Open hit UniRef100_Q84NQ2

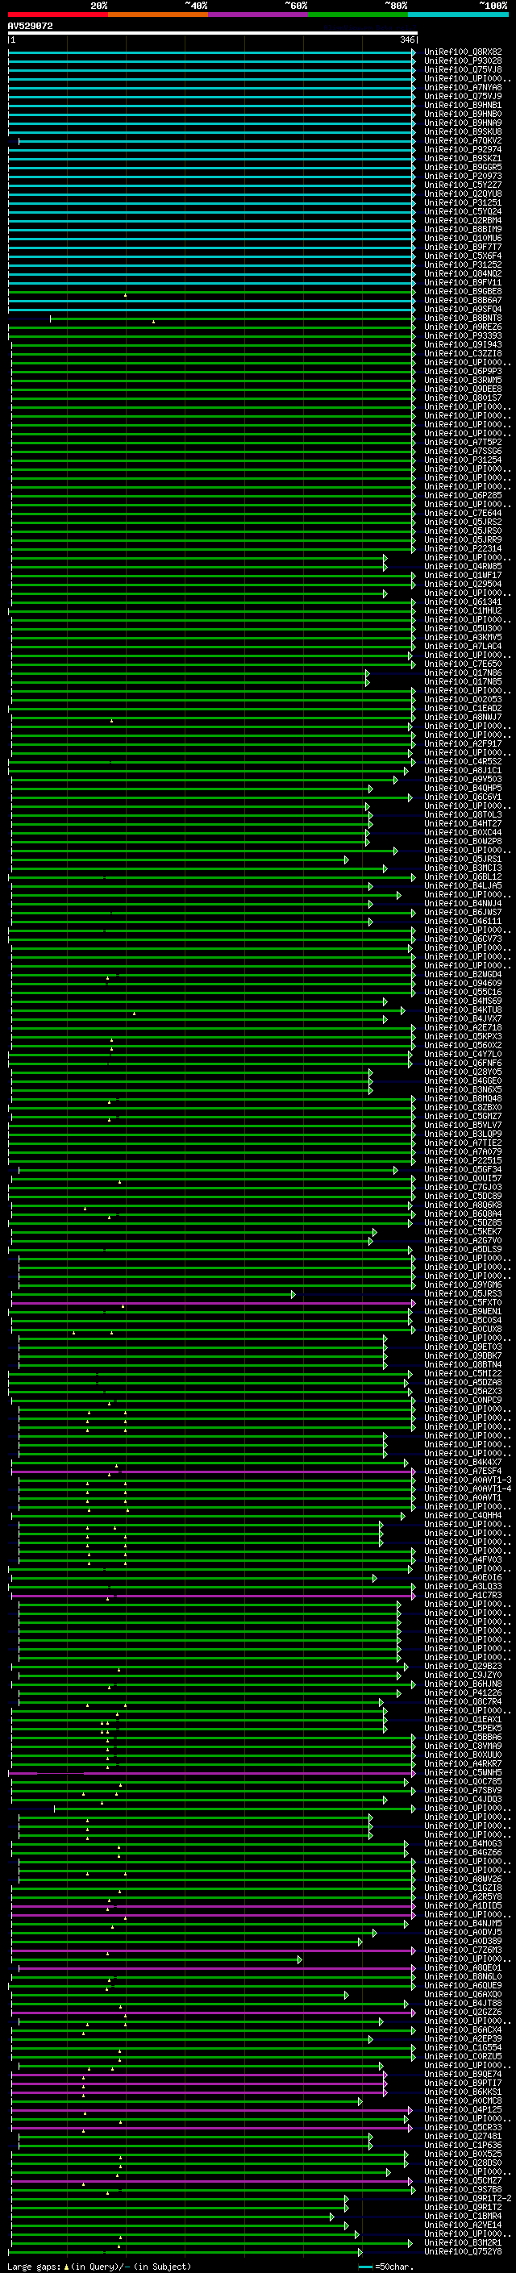[x=463, y=273]
